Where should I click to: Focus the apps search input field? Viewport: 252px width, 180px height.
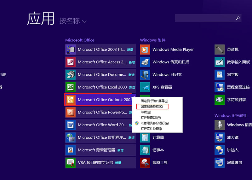click(208, 18)
